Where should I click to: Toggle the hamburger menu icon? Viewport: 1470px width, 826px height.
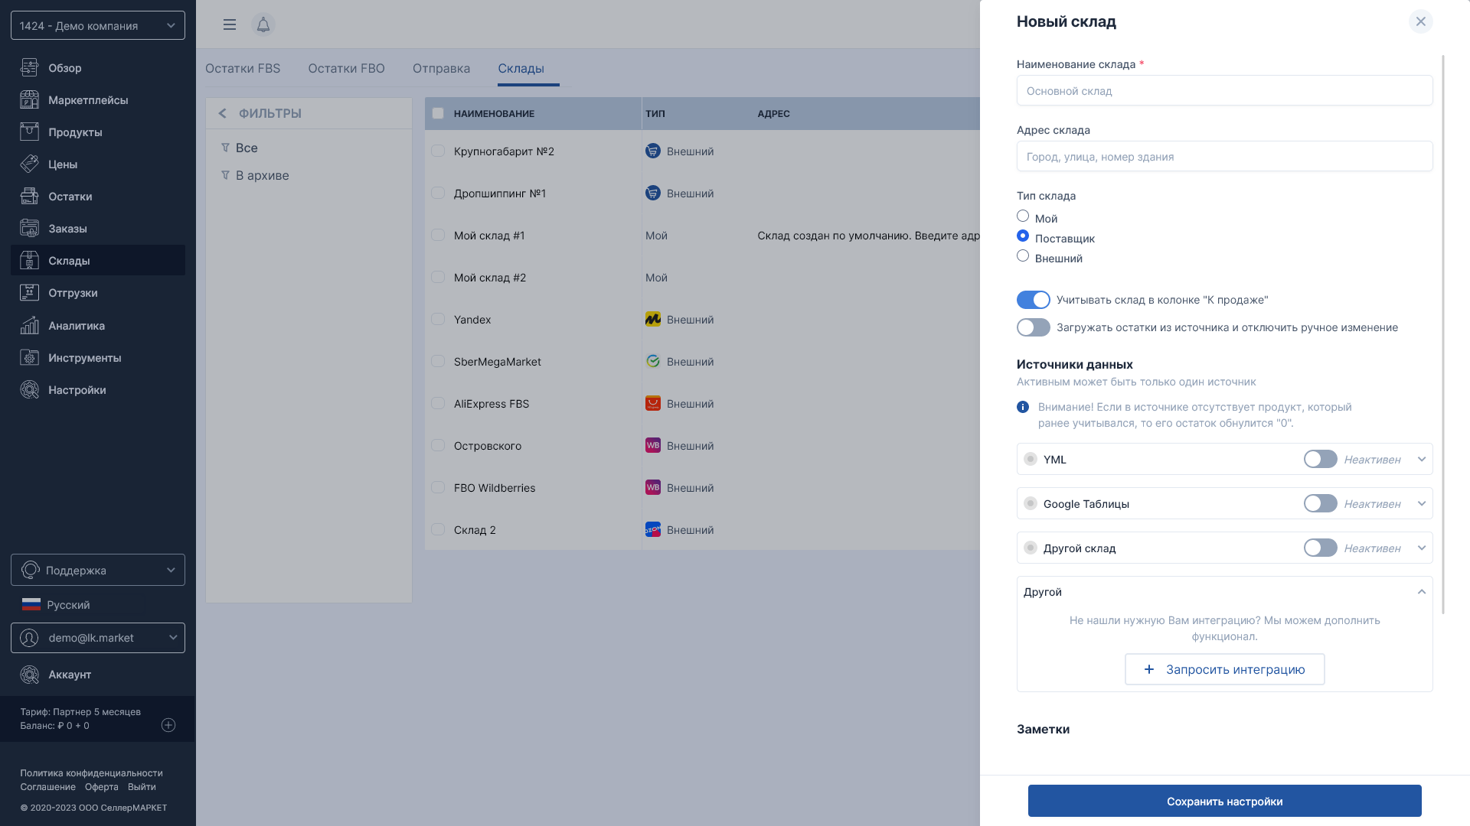230,24
